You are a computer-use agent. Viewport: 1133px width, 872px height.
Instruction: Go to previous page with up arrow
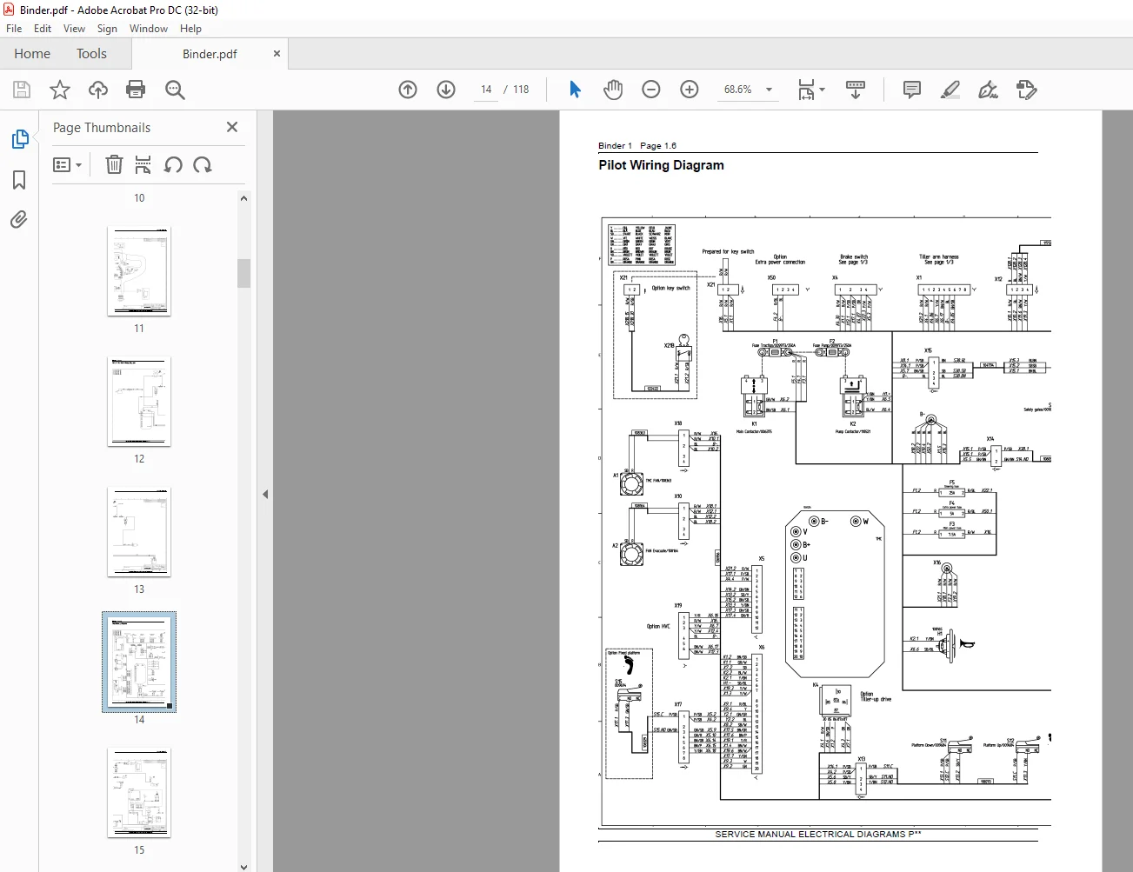(408, 90)
